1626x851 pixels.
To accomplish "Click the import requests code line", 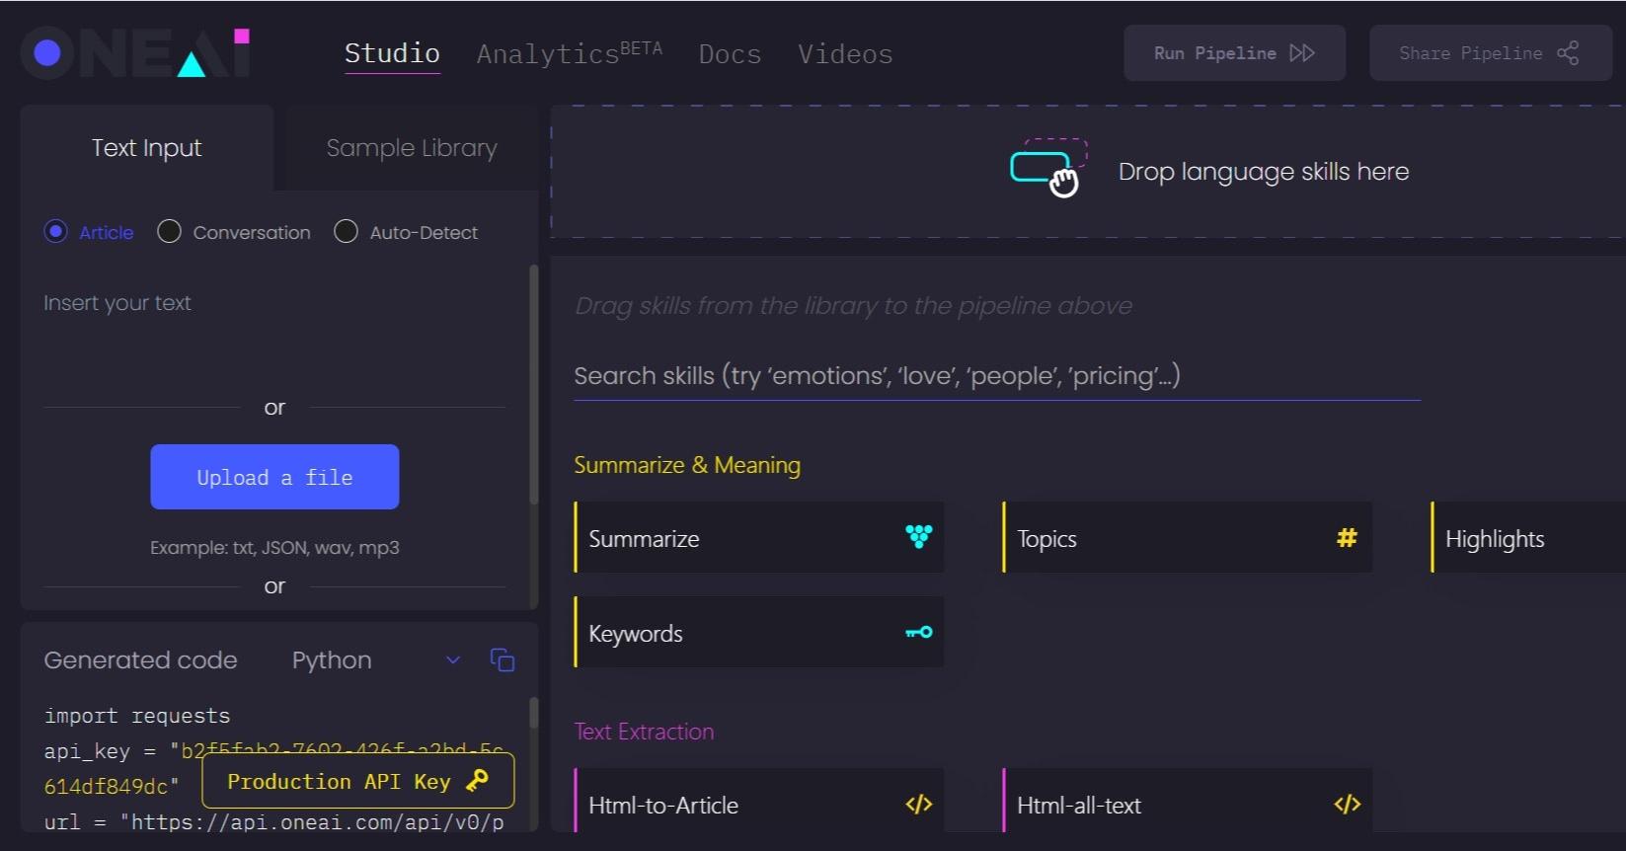I will point(137,716).
